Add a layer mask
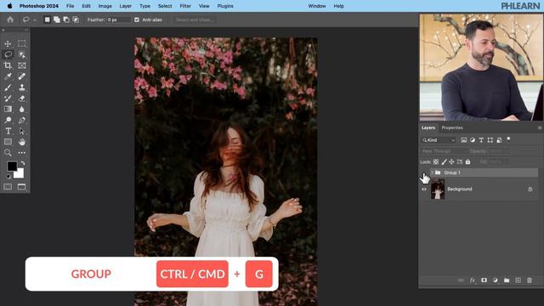 [484, 280]
